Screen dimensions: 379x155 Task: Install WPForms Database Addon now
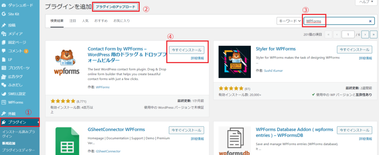(x=354, y=130)
